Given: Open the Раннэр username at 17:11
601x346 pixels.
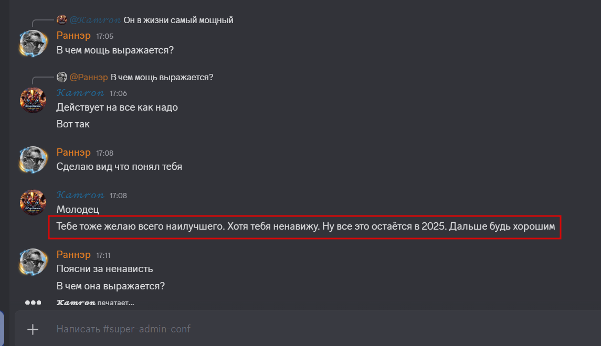Looking at the screenshot, I should [x=73, y=255].
